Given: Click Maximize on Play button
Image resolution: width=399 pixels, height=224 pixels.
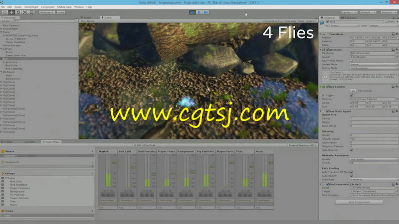Looking at the screenshot, I should [x=273, y=21].
